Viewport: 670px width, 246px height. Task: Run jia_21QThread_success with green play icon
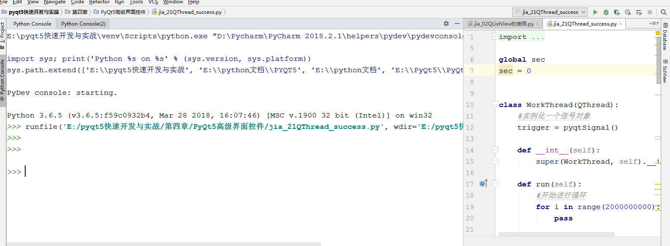[595, 12]
